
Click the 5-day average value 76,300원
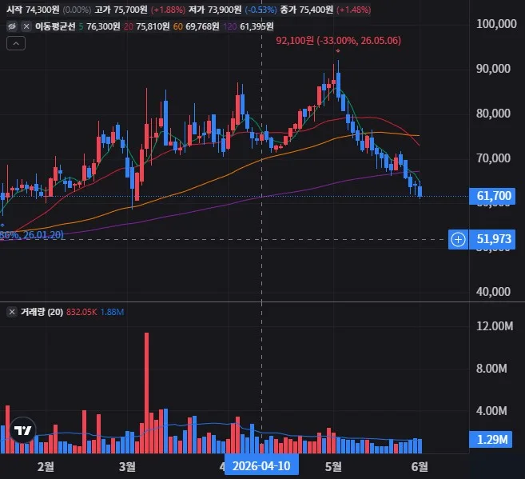click(103, 26)
